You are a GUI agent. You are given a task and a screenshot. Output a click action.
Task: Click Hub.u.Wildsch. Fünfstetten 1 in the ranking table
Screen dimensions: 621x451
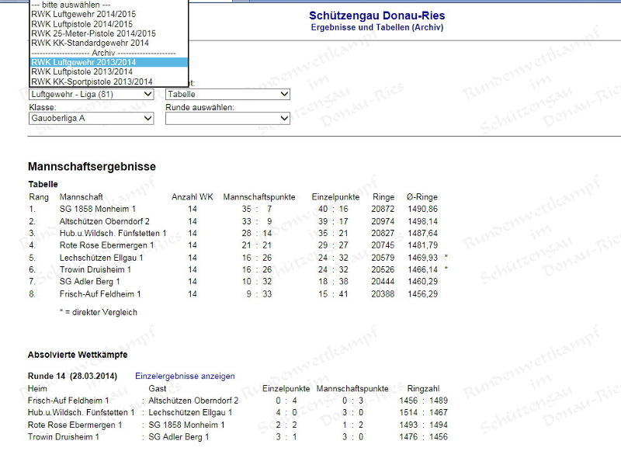[x=113, y=233]
